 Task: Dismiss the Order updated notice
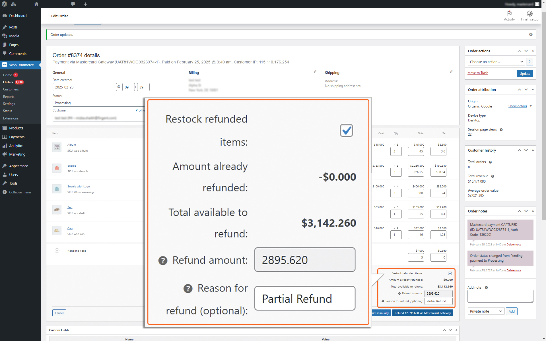coord(531,34)
